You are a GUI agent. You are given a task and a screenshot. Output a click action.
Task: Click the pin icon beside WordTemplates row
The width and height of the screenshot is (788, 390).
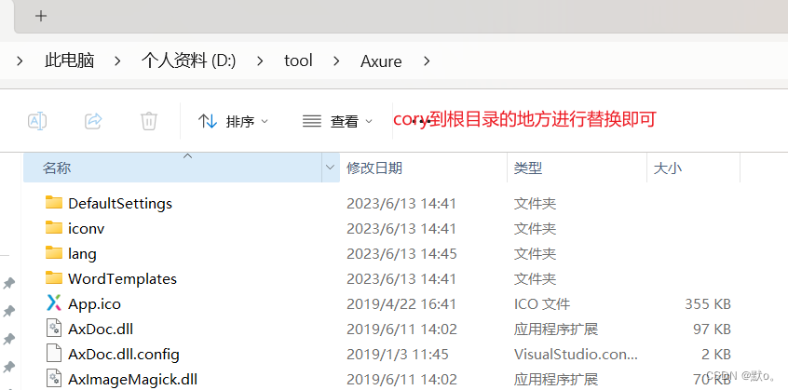[8, 284]
